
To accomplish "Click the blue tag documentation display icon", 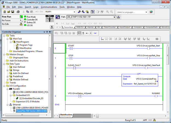I will click(95, 33).
